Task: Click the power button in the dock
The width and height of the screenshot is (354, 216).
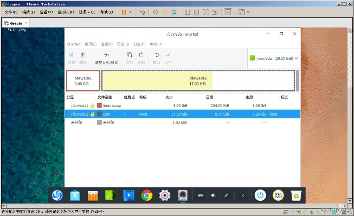Action: click(260, 195)
